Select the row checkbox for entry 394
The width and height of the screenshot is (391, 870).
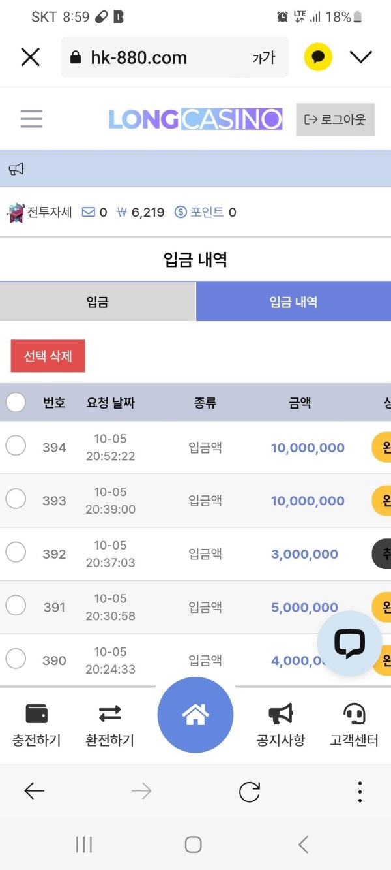click(16, 446)
